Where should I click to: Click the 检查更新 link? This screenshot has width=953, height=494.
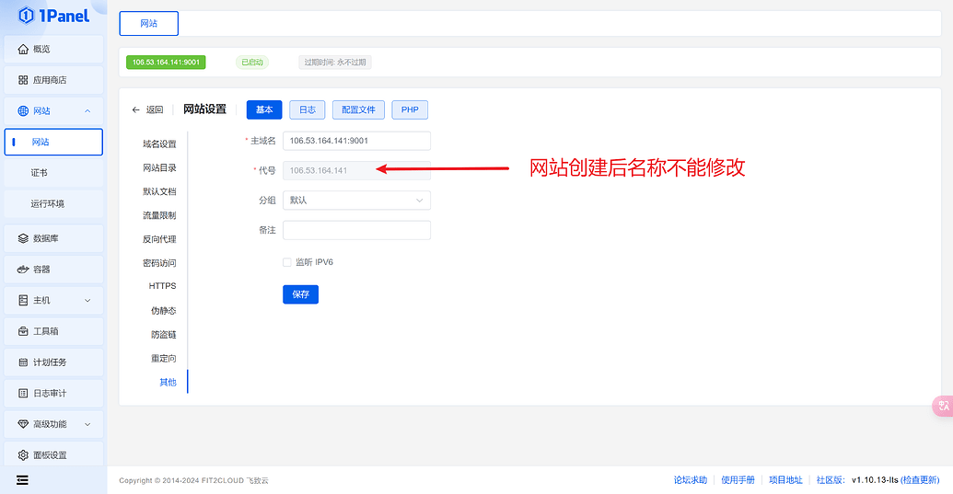point(920,480)
